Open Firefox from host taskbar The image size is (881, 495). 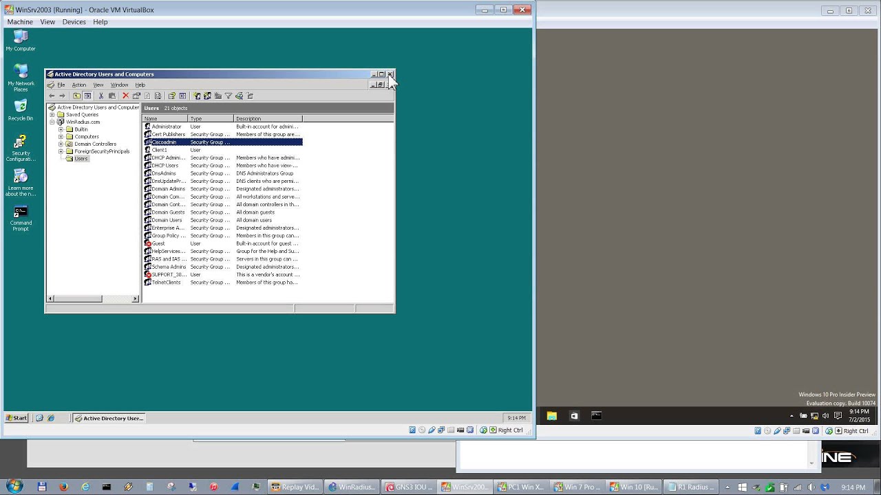[63, 487]
